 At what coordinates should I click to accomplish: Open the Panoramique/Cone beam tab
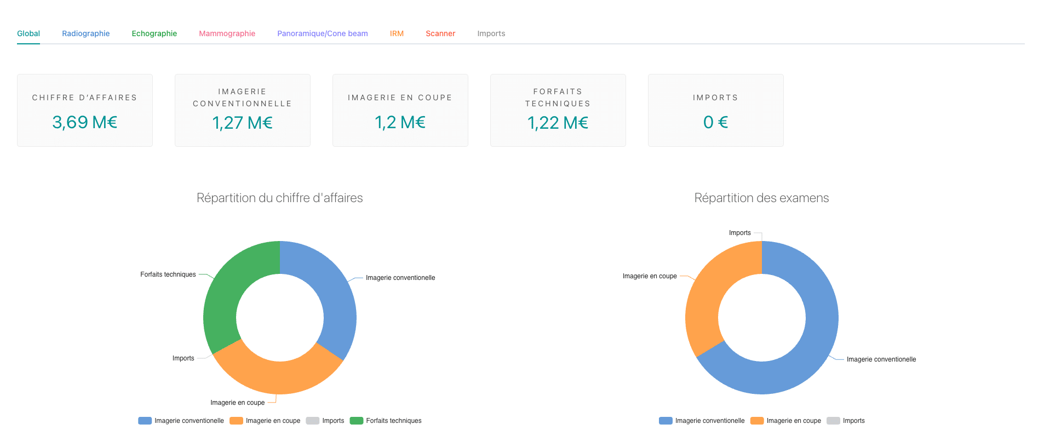coord(322,33)
